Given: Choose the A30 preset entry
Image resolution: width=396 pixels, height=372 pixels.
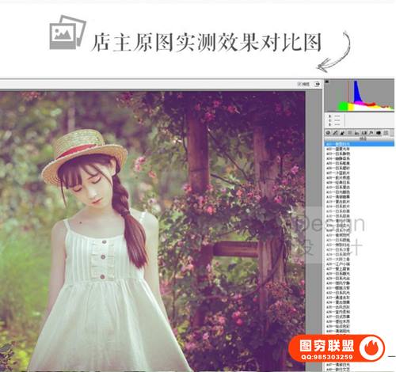Looking at the screenshot, I should click(x=360, y=283).
